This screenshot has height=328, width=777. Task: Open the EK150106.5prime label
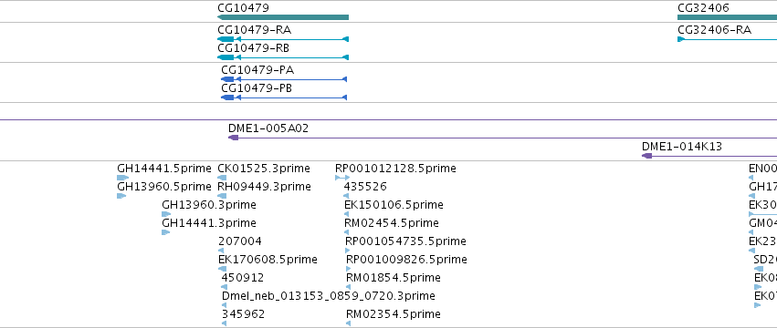pyautogui.click(x=394, y=205)
